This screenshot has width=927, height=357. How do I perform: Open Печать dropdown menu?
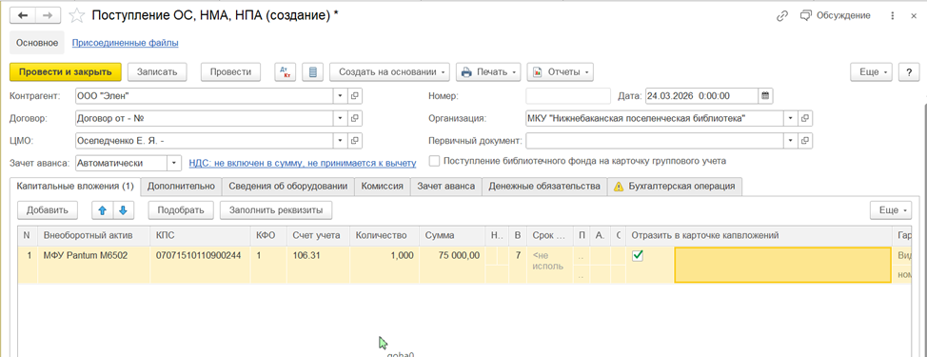(x=487, y=72)
